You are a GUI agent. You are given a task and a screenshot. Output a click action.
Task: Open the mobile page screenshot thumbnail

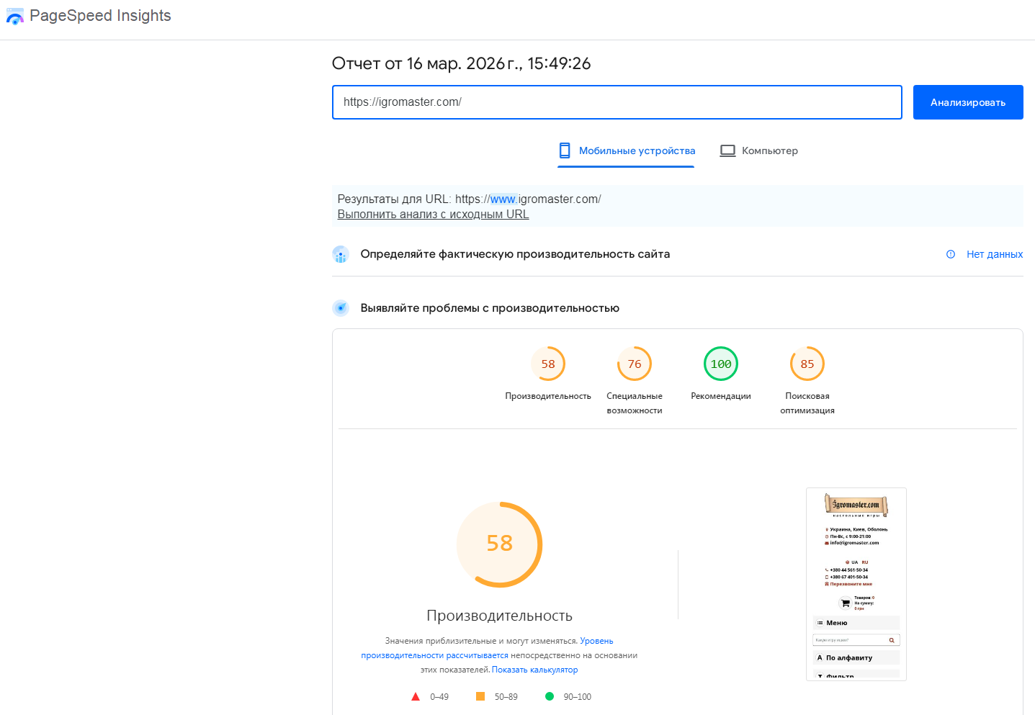pos(856,584)
